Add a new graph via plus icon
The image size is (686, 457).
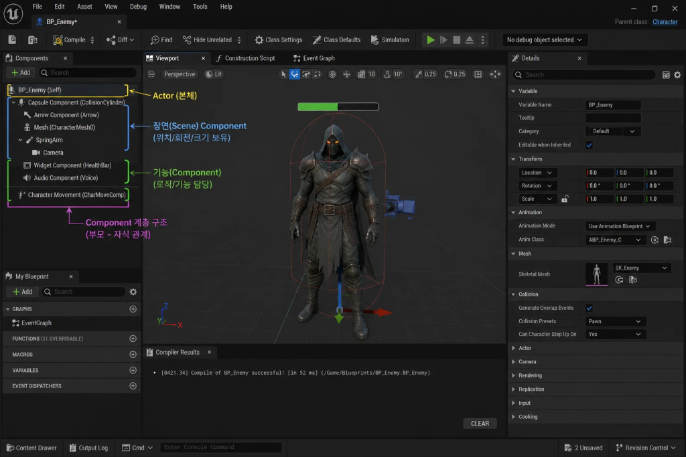point(133,309)
